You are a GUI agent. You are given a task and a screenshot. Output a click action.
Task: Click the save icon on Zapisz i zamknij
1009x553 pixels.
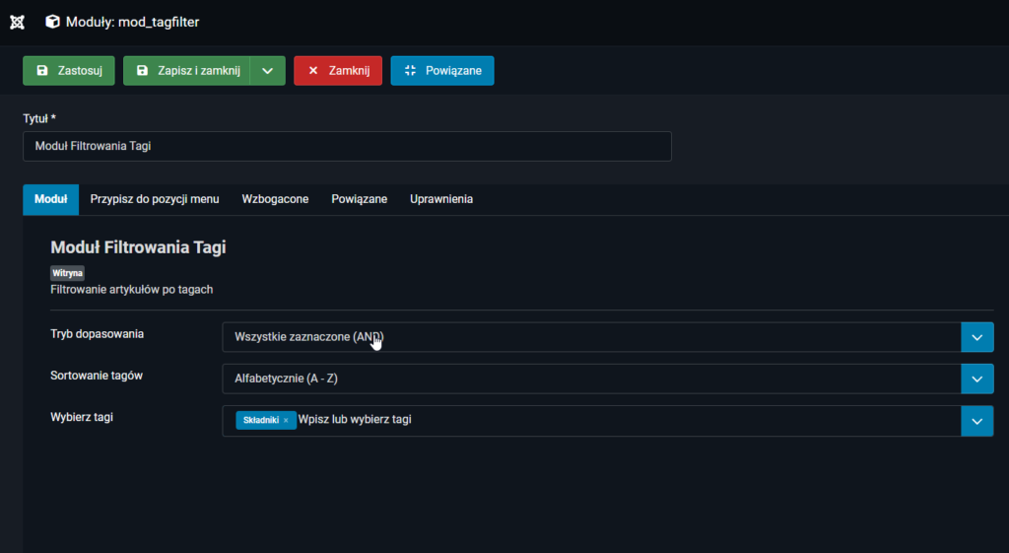click(x=143, y=71)
